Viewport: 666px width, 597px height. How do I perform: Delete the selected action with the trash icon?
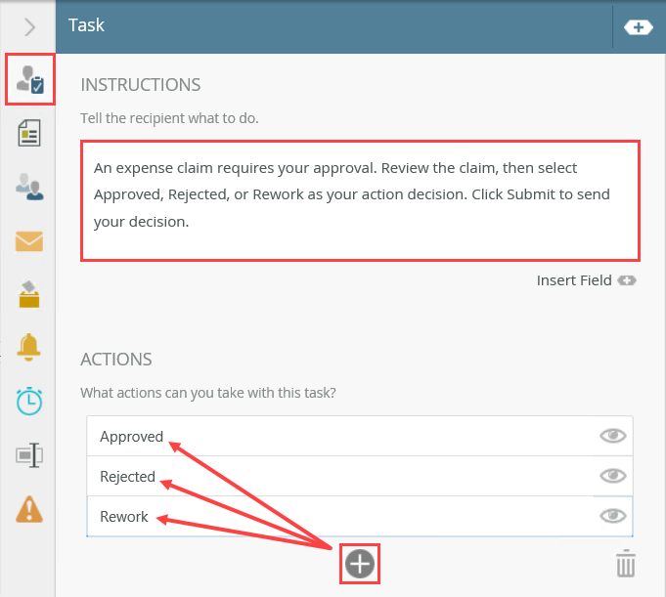(x=625, y=564)
